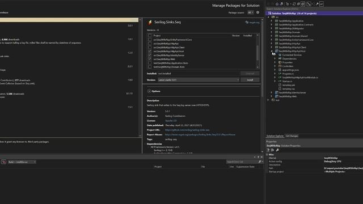The width and height of the screenshot is (363, 204).
Task: Click the Suppression State column header
Action: pos(246,167)
